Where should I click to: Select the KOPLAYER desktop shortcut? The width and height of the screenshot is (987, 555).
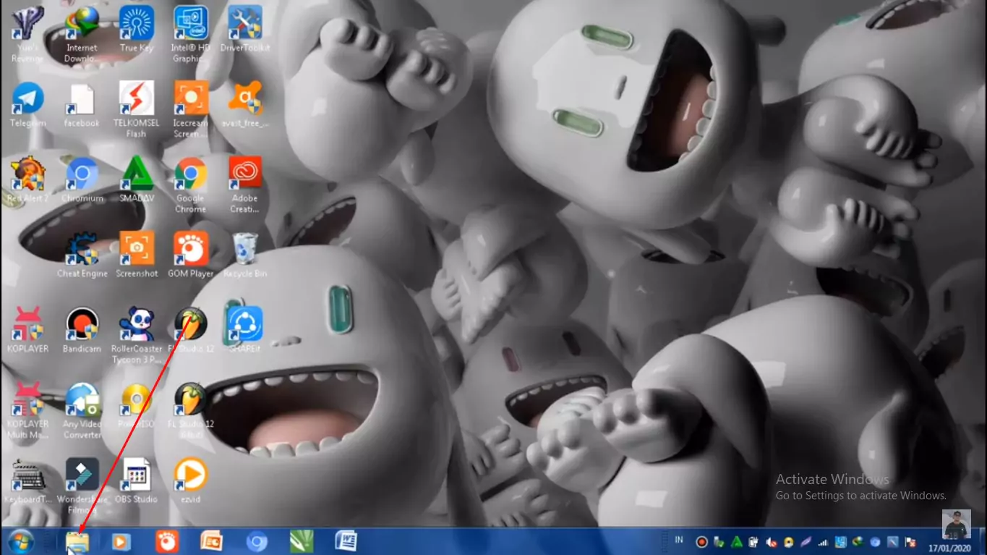[27, 331]
